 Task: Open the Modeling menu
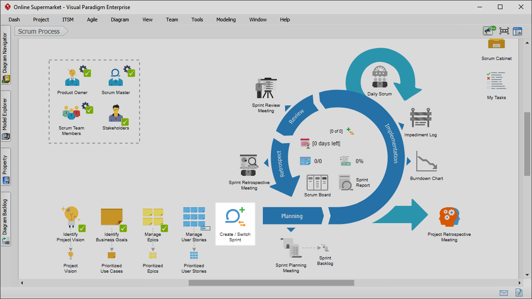[226, 20]
